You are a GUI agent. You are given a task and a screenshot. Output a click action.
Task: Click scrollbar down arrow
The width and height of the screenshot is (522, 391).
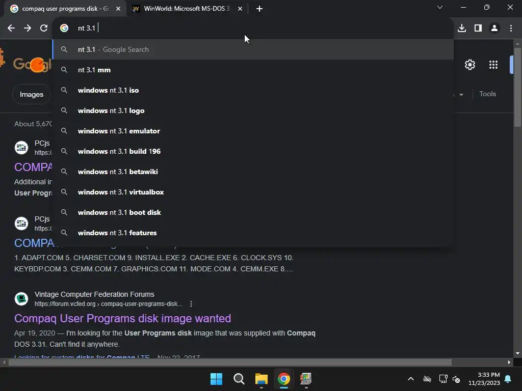tap(517, 354)
